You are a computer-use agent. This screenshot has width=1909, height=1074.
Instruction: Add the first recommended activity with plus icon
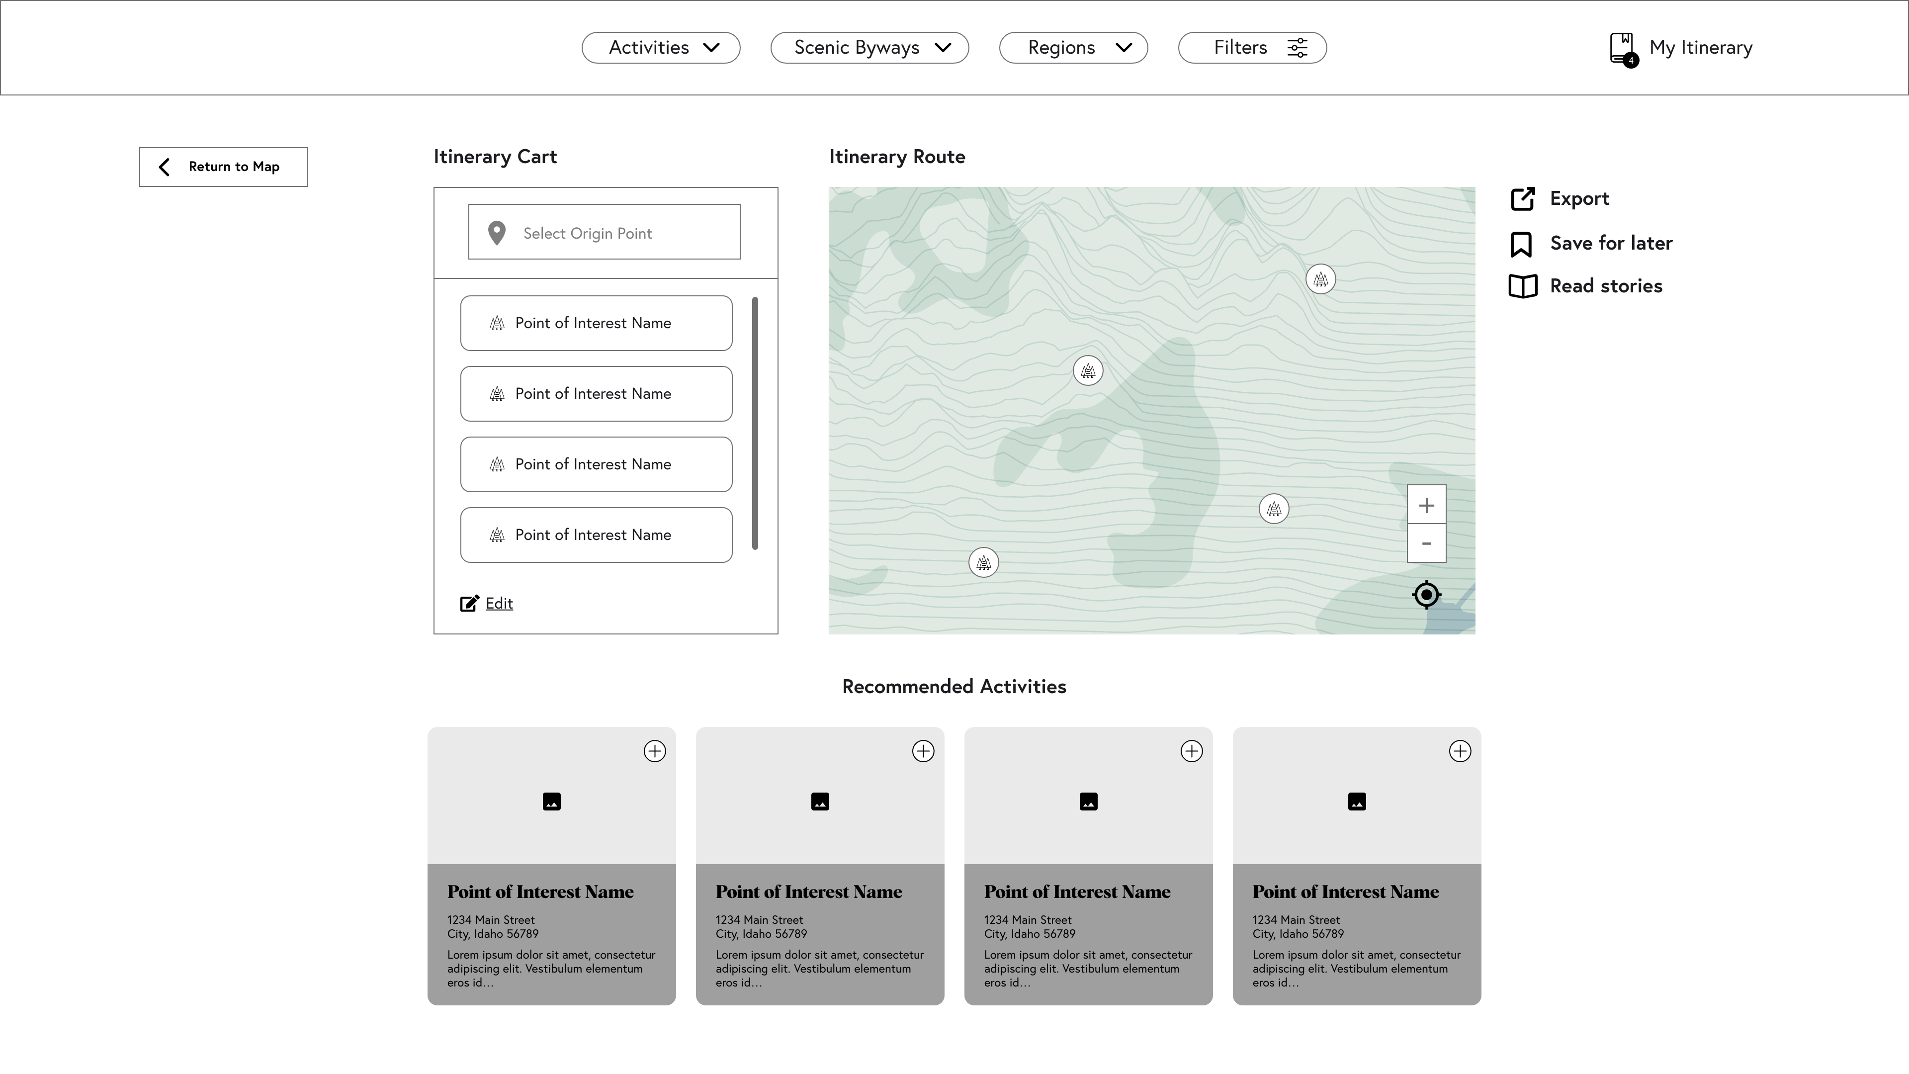coord(654,751)
